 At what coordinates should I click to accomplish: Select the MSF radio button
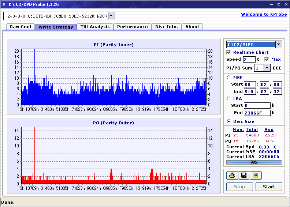[229, 77]
